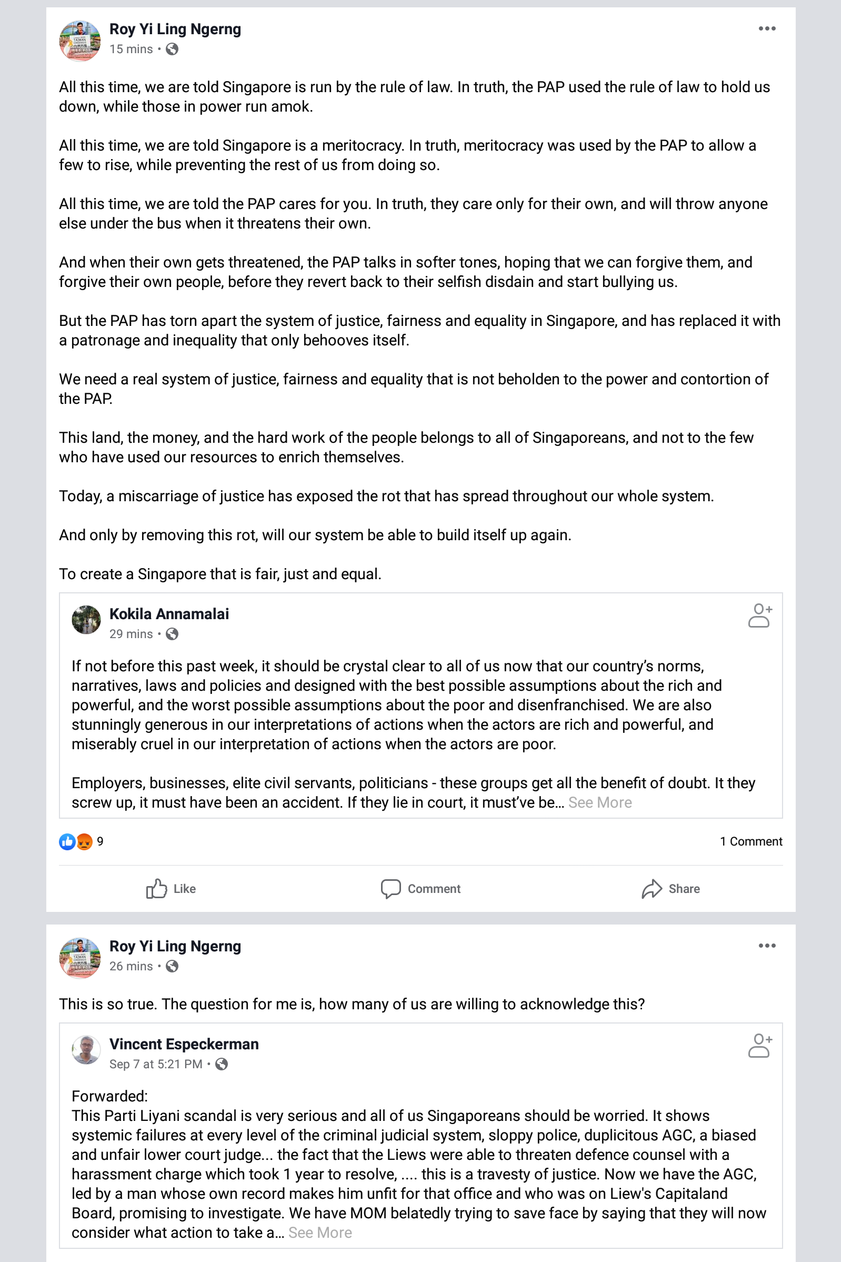Open the 1 Comment link
The height and width of the screenshot is (1262, 841).
click(x=750, y=841)
